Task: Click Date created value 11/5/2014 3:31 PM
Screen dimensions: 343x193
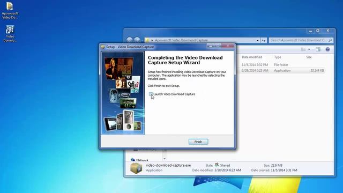Action: click(x=284, y=170)
